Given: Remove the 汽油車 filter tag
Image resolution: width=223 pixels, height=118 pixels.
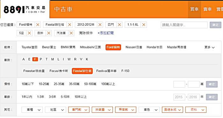Looking at the screenshot, I should (71, 33).
